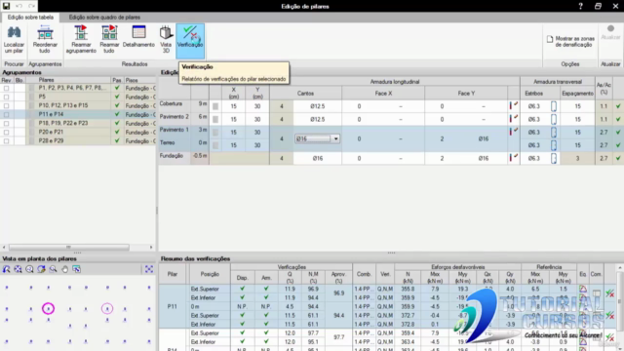Click the P11 cell in the verification summary
This screenshot has width=624, height=351.
172,306
